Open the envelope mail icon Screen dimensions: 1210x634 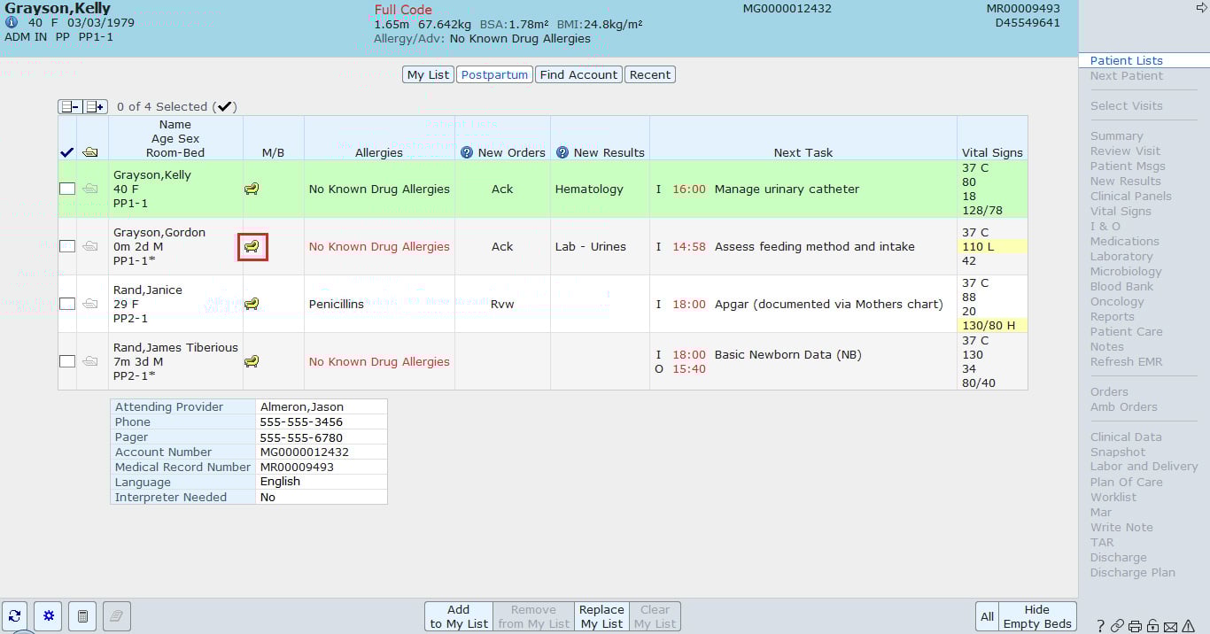click(x=1170, y=626)
